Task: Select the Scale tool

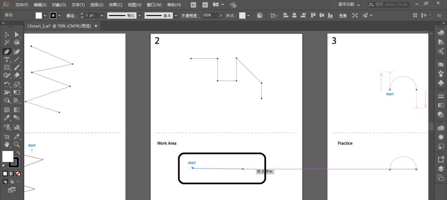Action: [17, 85]
